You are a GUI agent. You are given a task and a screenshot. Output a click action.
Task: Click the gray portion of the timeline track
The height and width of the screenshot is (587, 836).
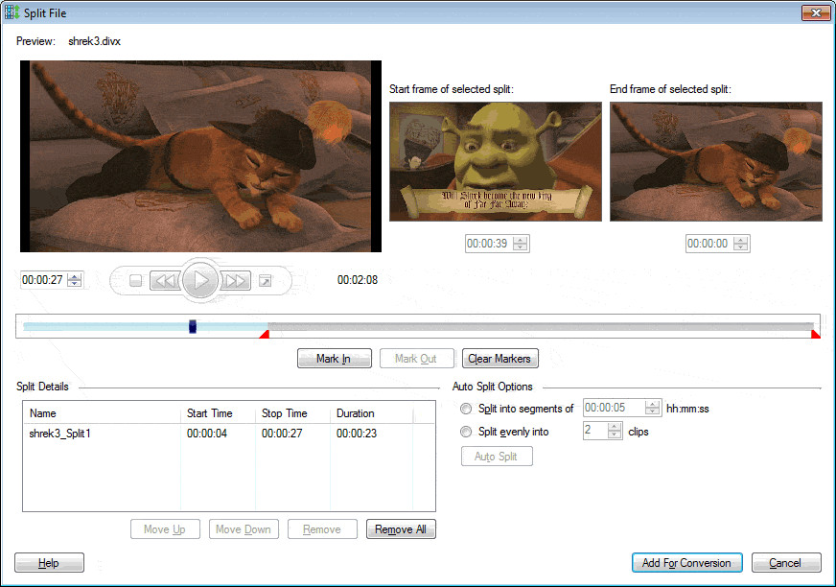tap(540, 326)
